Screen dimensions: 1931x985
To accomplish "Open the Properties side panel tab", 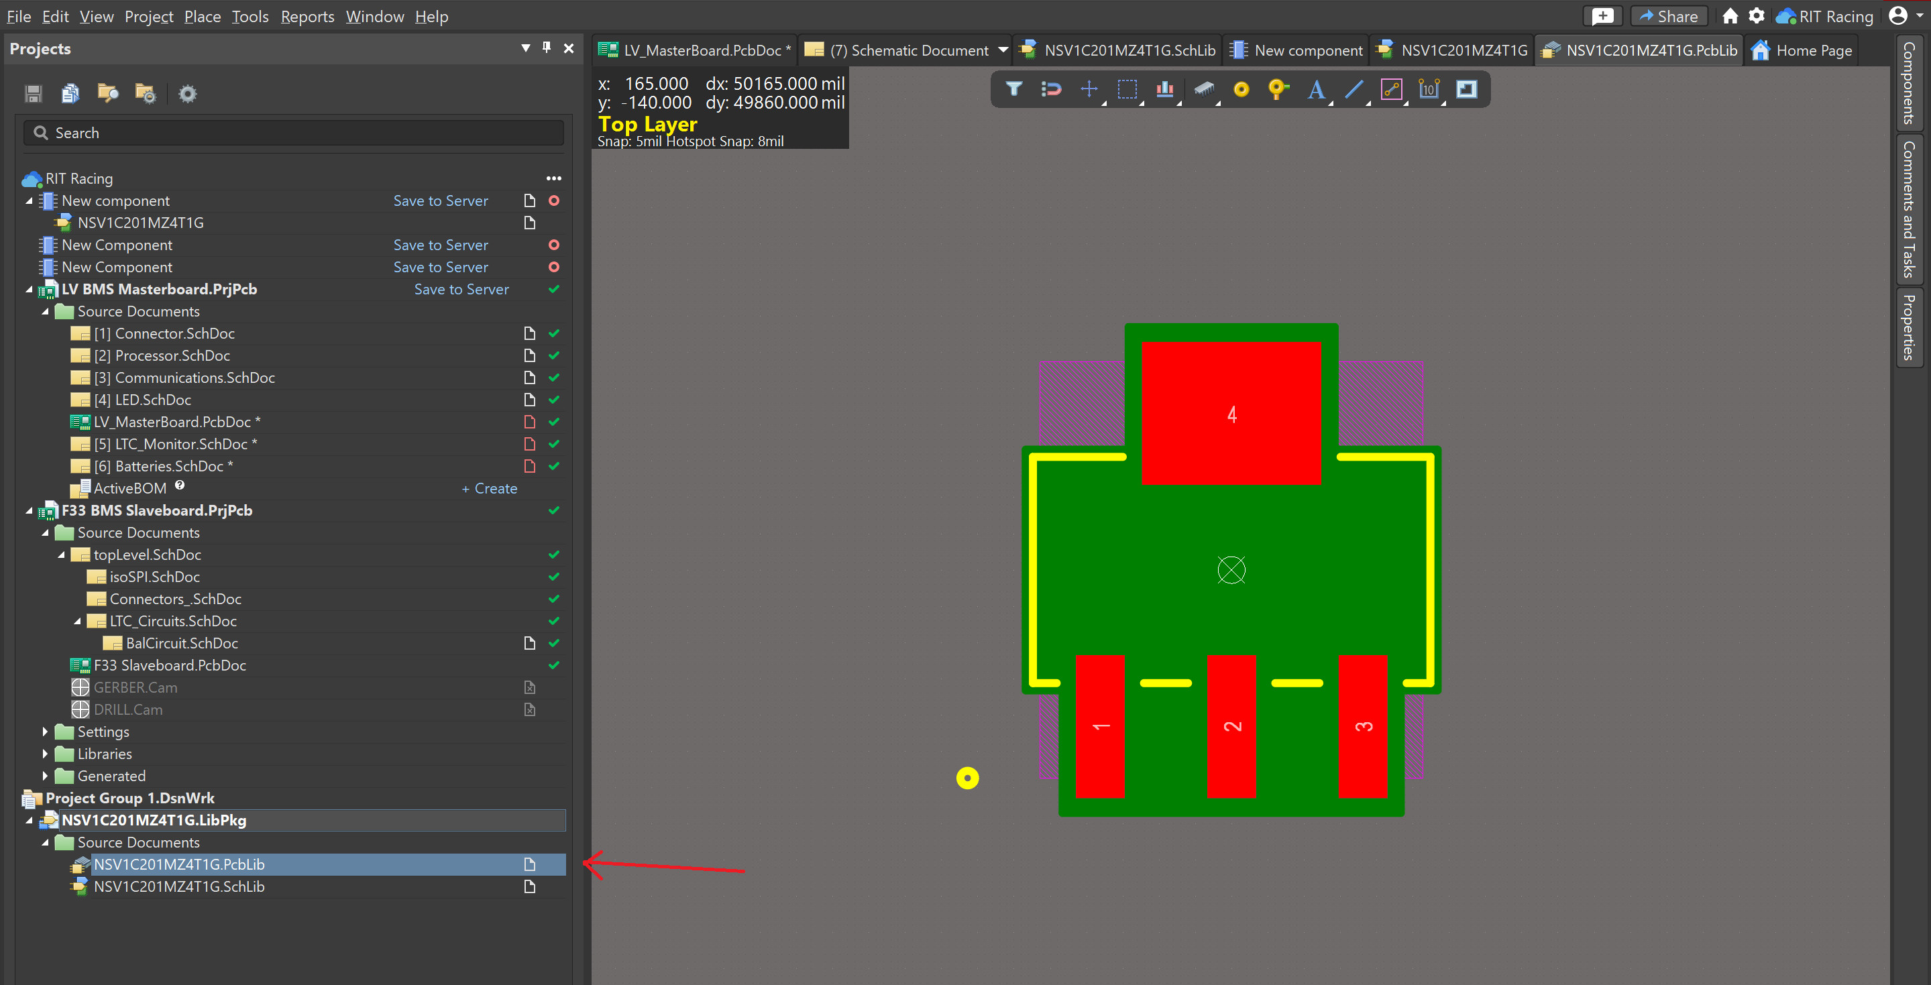I will (1908, 327).
